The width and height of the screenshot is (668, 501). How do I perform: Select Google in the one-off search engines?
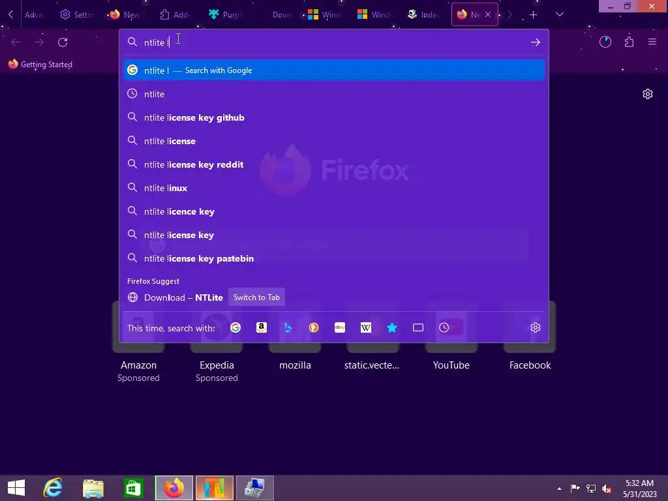pyautogui.click(x=235, y=327)
